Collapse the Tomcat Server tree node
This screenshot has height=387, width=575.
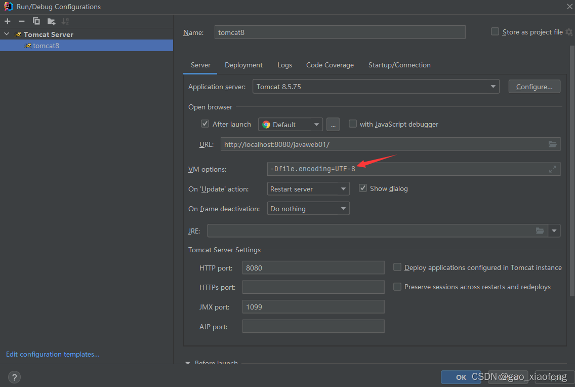click(x=7, y=34)
